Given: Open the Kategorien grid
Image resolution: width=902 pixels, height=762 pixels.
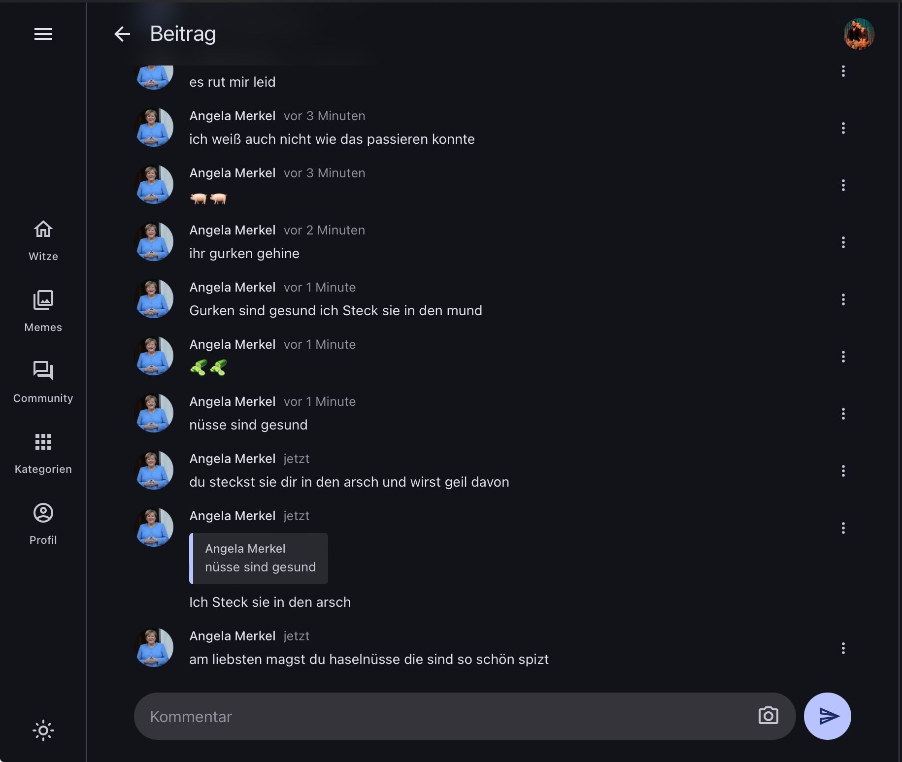Looking at the screenshot, I should point(43,453).
